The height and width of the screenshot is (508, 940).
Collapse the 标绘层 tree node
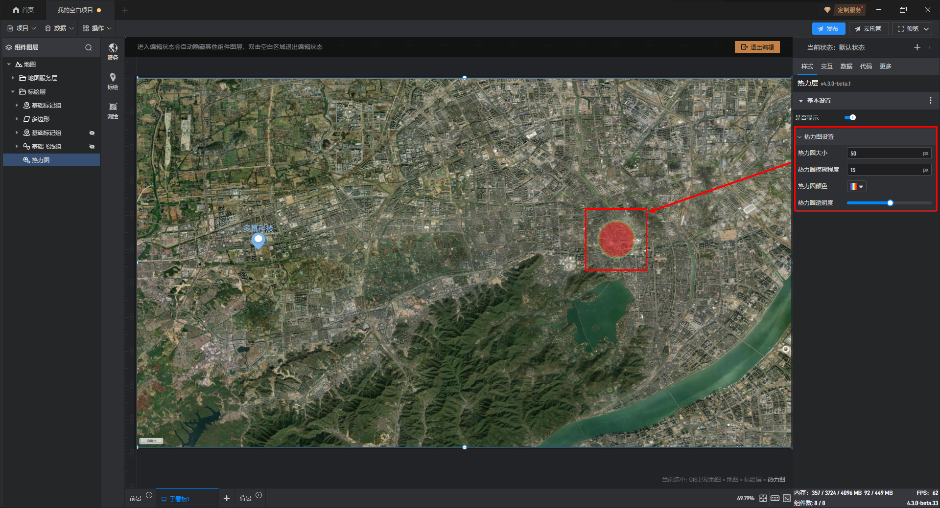pos(13,91)
